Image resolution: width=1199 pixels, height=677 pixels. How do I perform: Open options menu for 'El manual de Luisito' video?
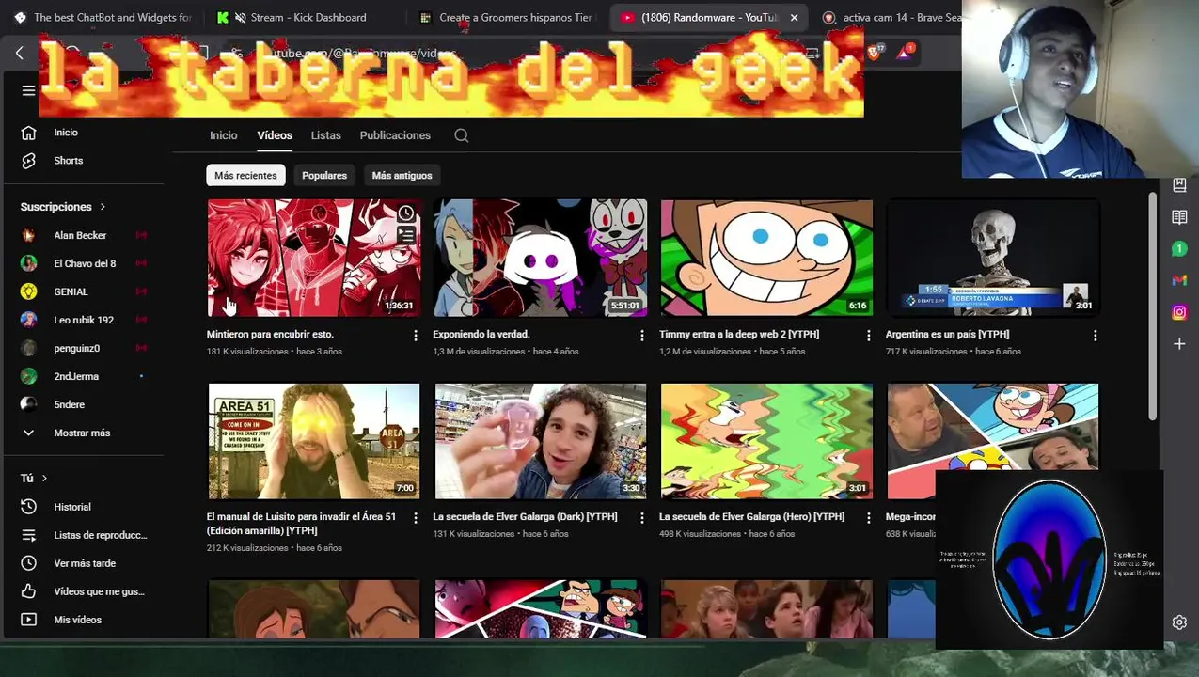[416, 517]
